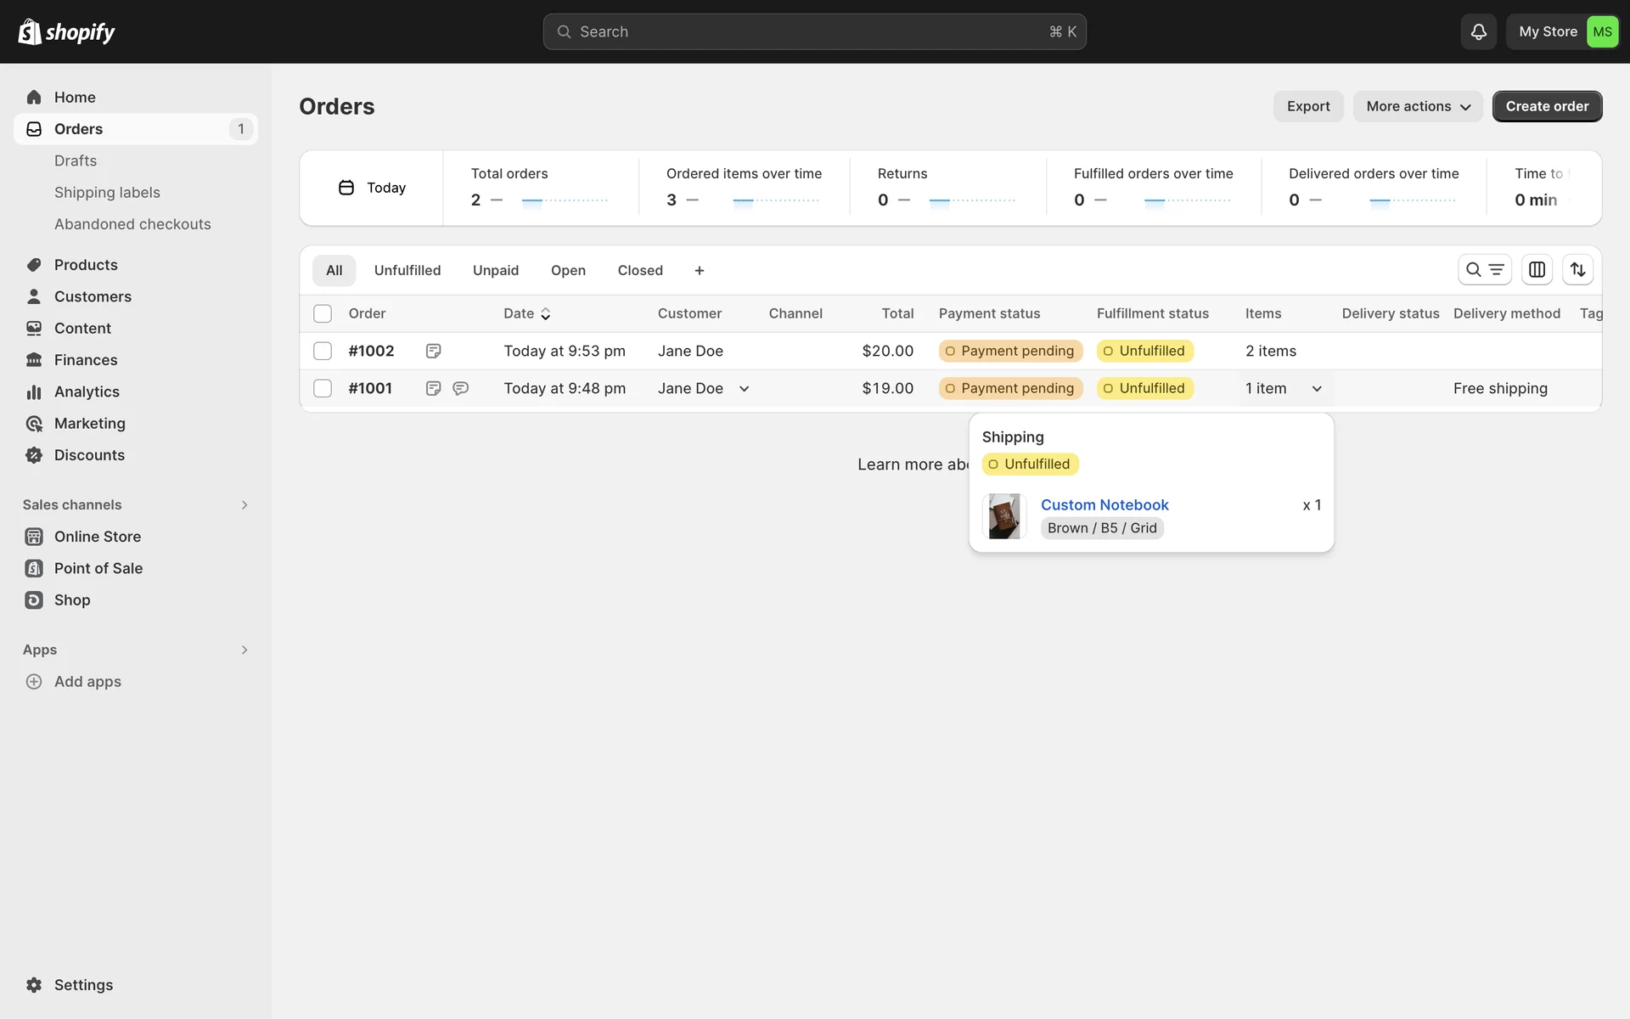This screenshot has height=1019, width=1630.
Task: Open Settings gear in sidebar
Action: (x=34, y=985)
